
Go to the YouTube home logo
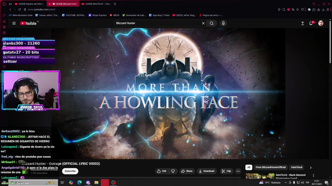28,23
